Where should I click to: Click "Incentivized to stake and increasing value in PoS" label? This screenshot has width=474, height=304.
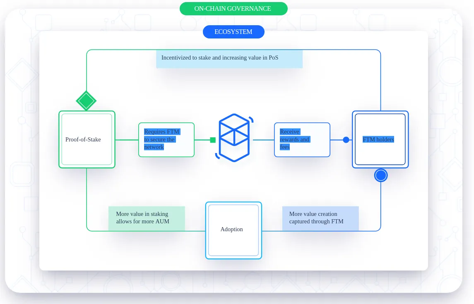tap(229, 59)
